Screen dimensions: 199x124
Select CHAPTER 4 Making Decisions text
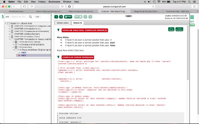coord(27,34)
